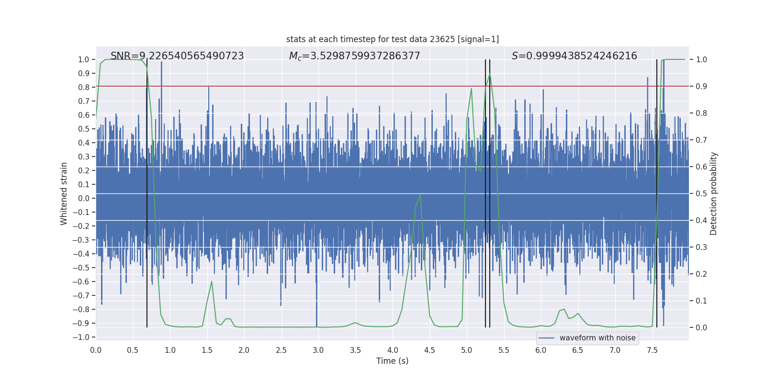766x383 pixels.
Task: Click the left axis tick label −1.0
Action: [x=81, y=337]
